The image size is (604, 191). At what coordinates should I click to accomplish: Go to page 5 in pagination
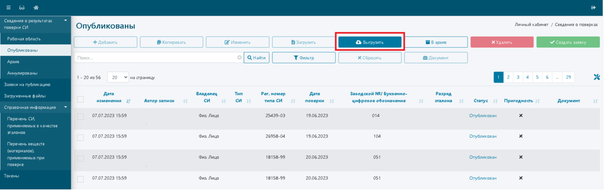point(538,77)
